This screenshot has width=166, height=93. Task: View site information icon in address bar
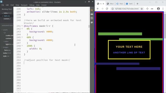[113, 9]
